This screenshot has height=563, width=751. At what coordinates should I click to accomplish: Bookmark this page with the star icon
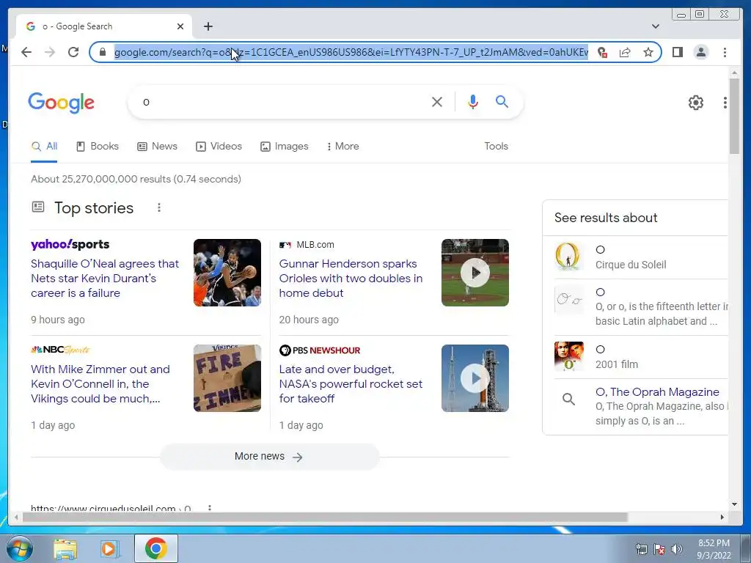click(648, 52)
